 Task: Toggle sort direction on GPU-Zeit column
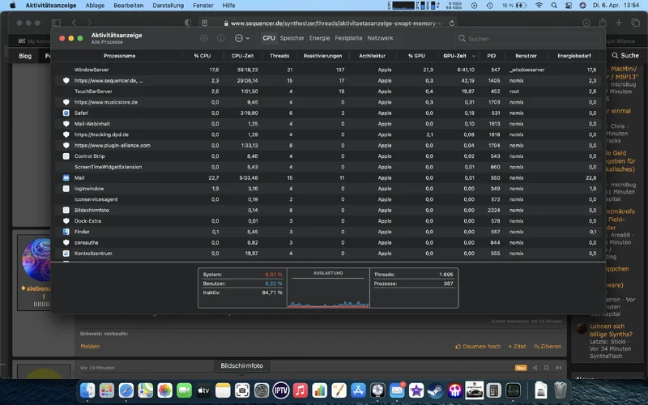(x=454, y=56)
